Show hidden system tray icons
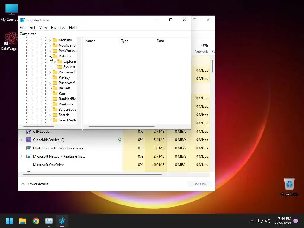This screenshot has height=228, width=304. [x=252, y=221]
